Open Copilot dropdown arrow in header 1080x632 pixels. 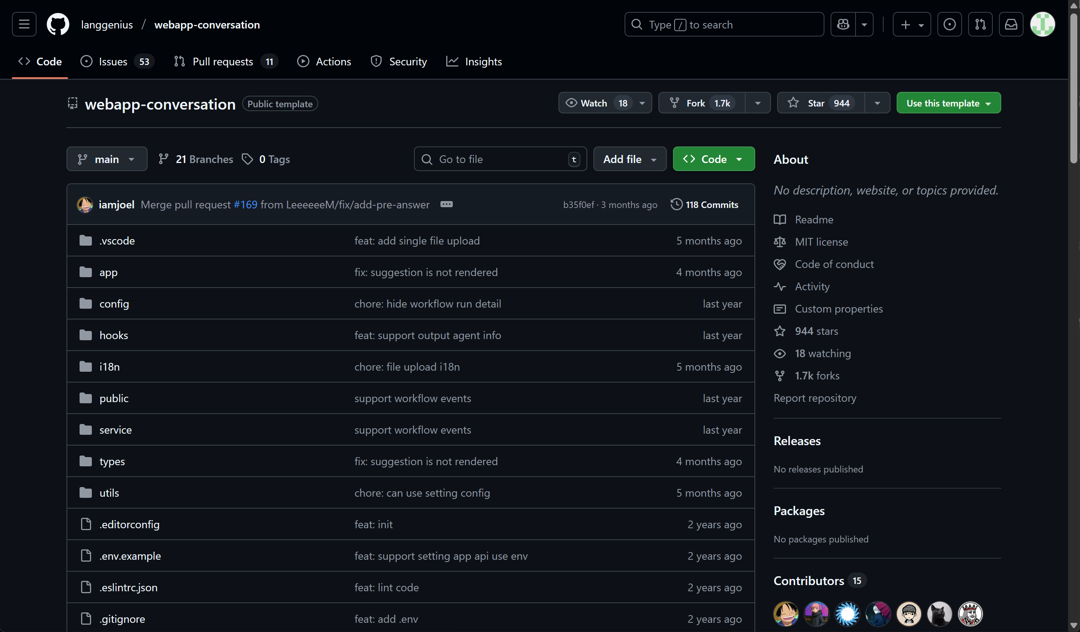coord(864,25)
